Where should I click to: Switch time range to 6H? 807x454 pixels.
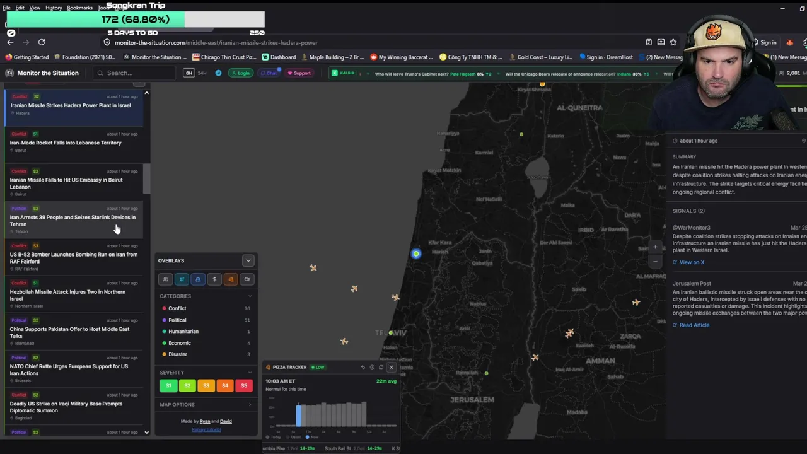click(x=189, y=73)
